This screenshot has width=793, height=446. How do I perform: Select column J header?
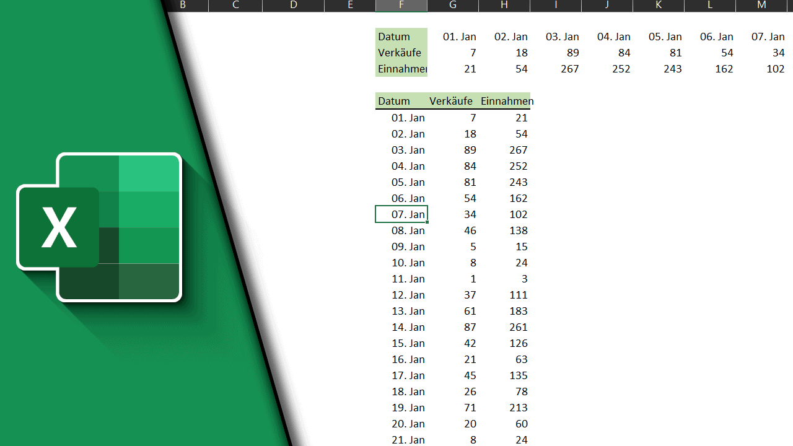607,6
